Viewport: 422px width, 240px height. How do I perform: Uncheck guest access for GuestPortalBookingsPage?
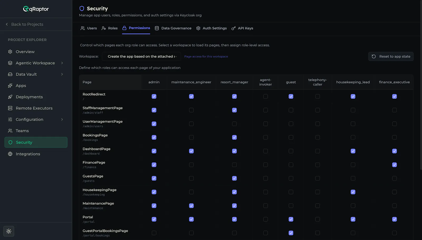291,233
